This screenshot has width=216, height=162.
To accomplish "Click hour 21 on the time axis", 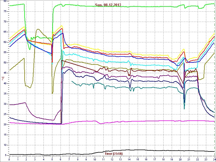I will pos(189,159).
